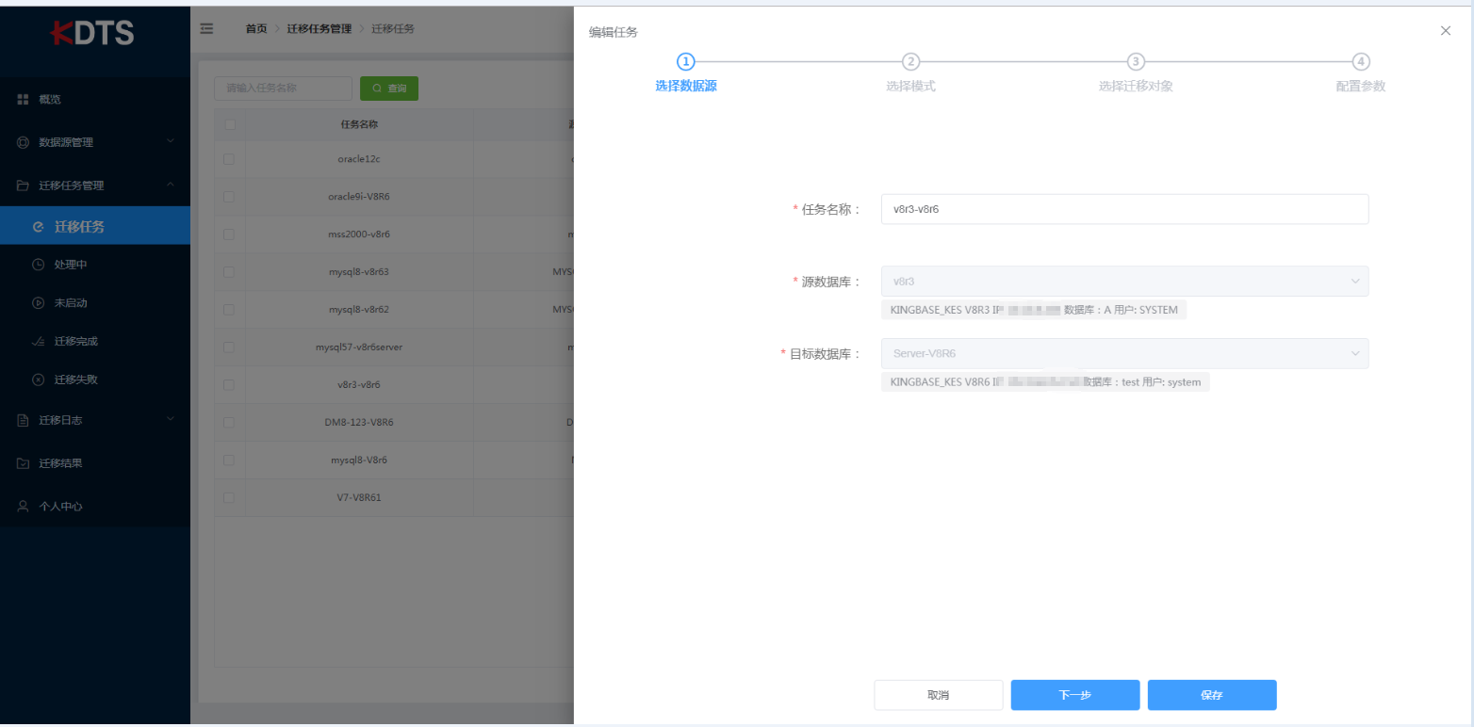Select 迁移任务 in the sidebar
This screenshot has width=1474, height=727.
coord(95,226)
